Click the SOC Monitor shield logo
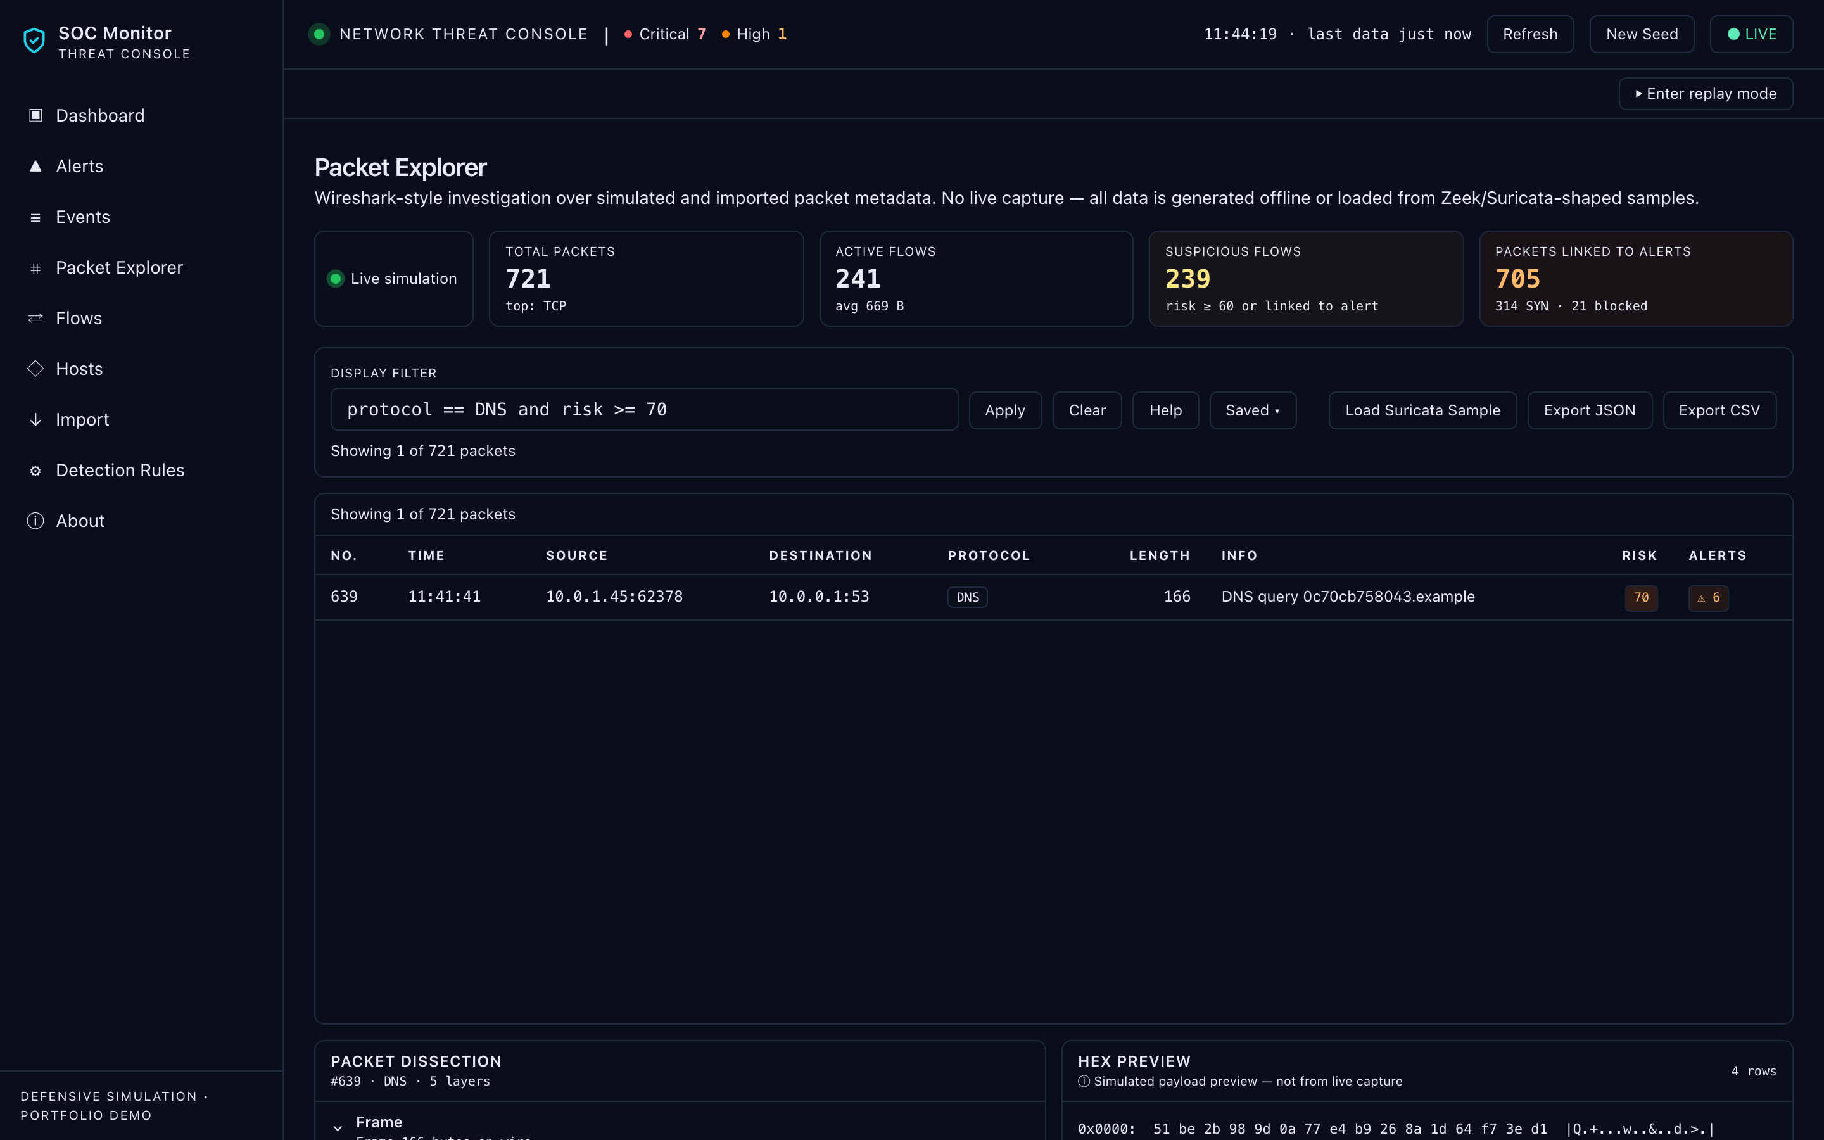The image size is (1824, 1140). 34,41
